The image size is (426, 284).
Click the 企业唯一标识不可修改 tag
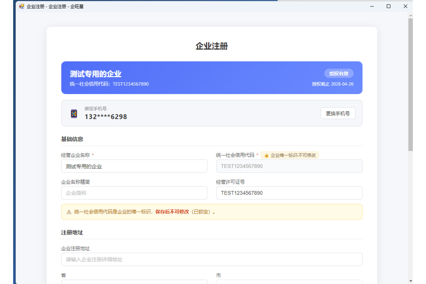(x=290, y=155)
